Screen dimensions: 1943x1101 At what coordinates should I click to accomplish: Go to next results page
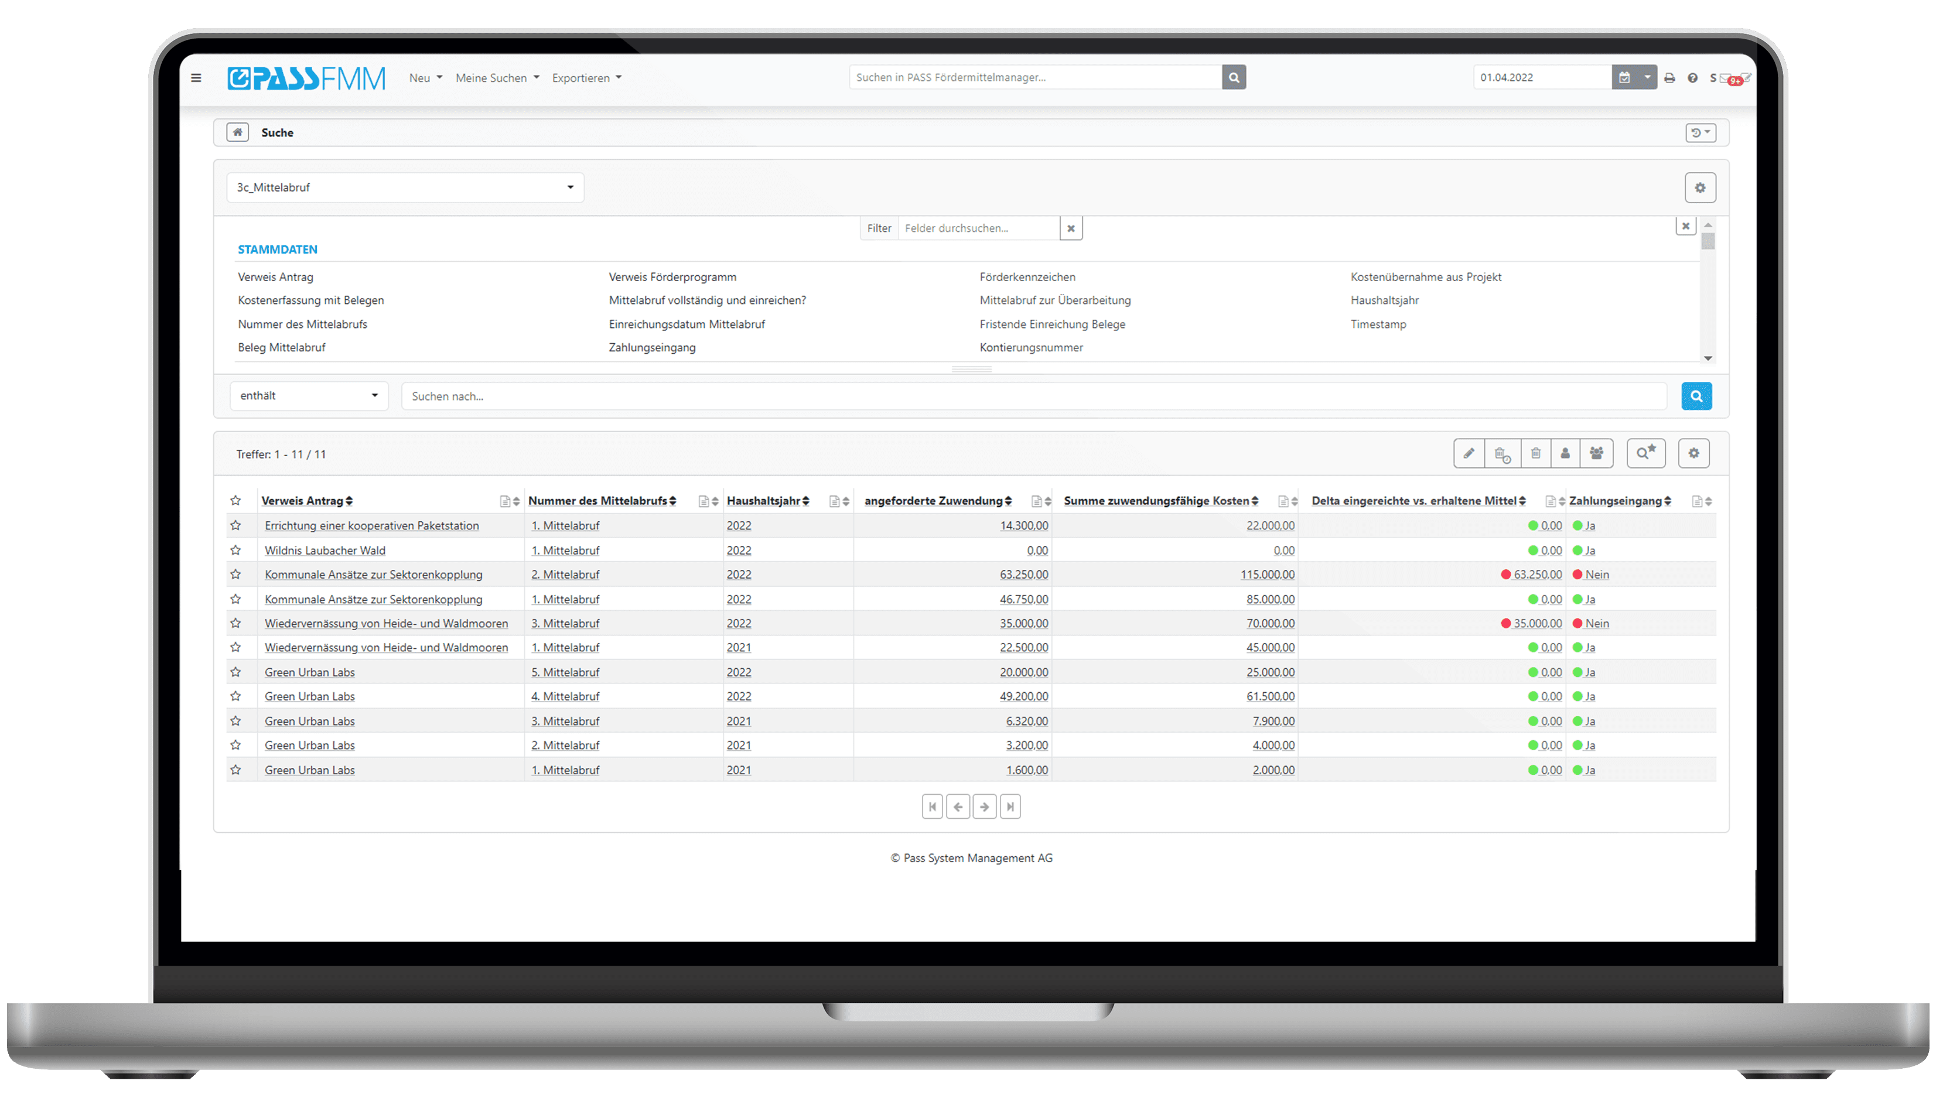click(x=985, y=807)
